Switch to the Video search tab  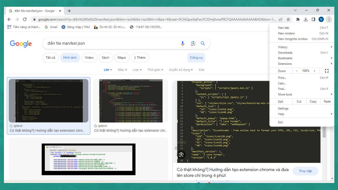(x=89, y=57)
